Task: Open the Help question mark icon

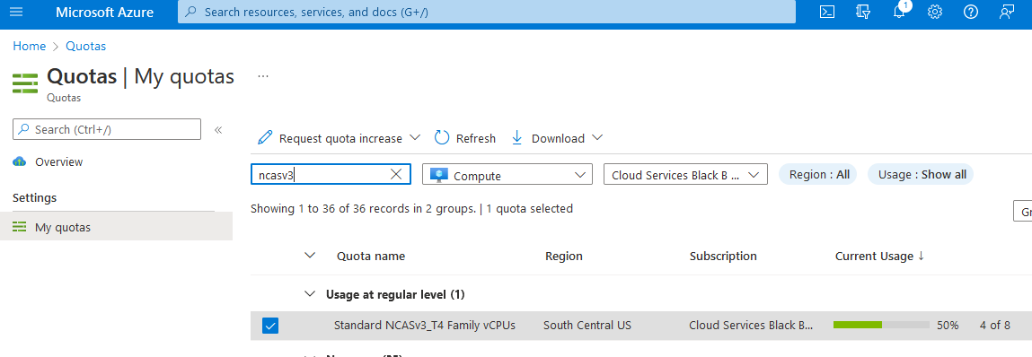Action: (970, 12)
